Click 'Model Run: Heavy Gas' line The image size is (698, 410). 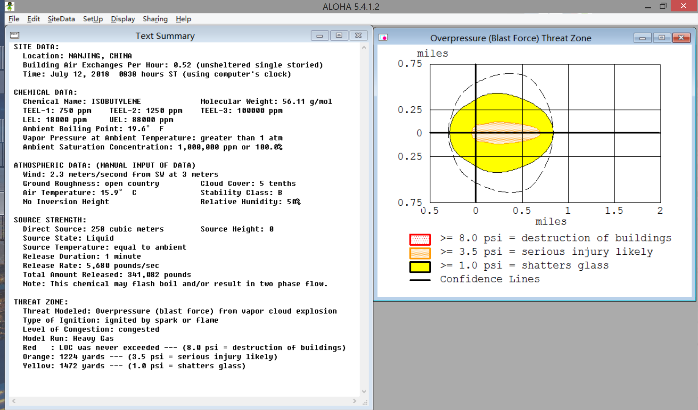(68, 338)
